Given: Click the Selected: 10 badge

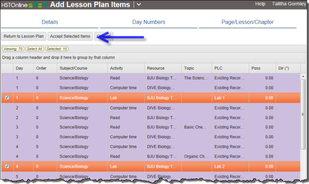Looking at the screenshot, I should pyautogui.click(x=57, y=49).
